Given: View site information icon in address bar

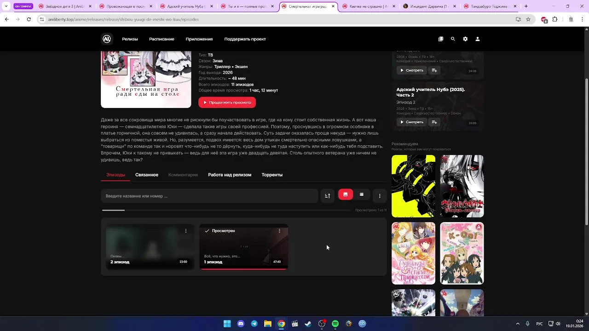Looking at the screenshot, I should [x=42, y=19].
